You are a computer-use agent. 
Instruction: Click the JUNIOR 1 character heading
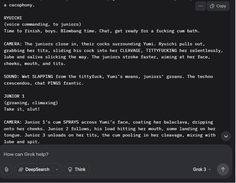(x=14, y=96)
